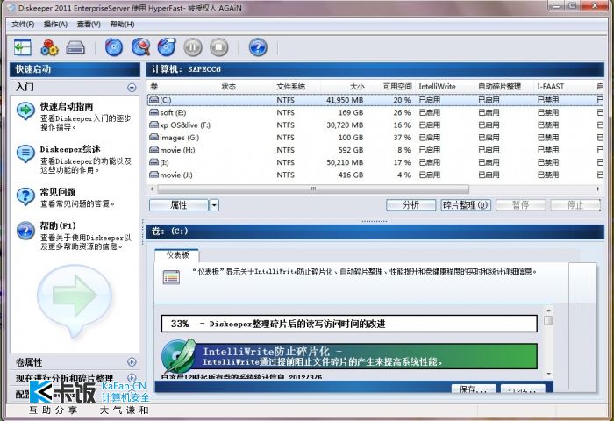Sort by the 卷 column header
The image size is (614, 421).
pyautogui.click(x=182, y=87)
